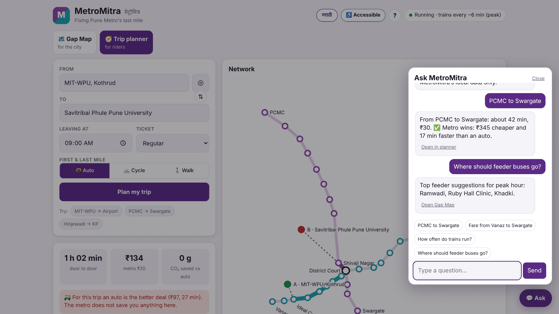The width and height of the screenshot is (559, 314).
Task: Pick the 'Fare from Vanaz to Swargate' suggestion
Action: click(500, 226)
